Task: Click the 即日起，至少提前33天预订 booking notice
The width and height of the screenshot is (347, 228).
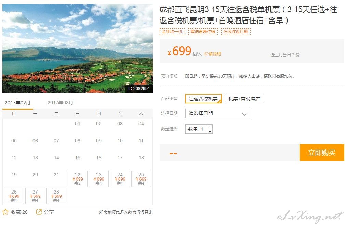Action: pyautogui.click(x=240, y=76)
